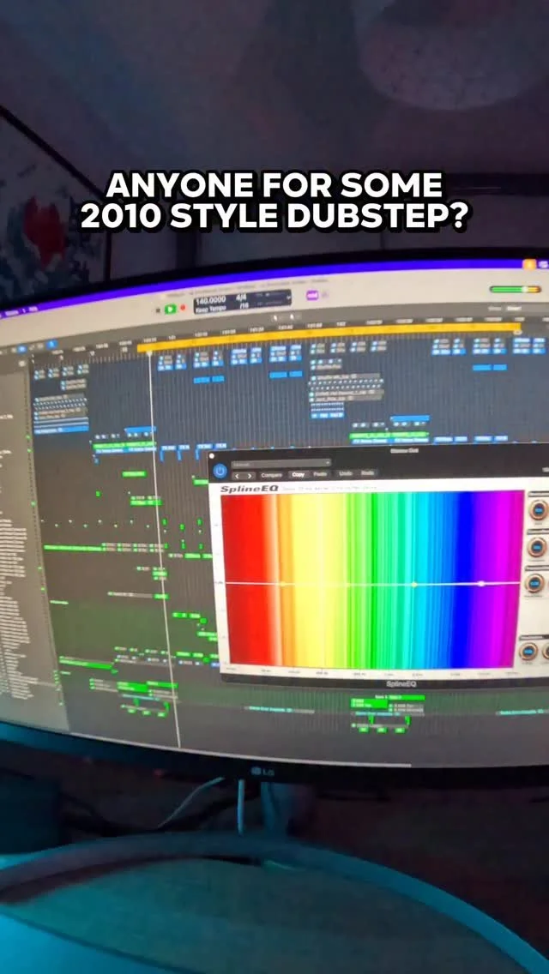Click Copy in the plugin header
Viewport: 549px width, 974px height.
point(299,475)
